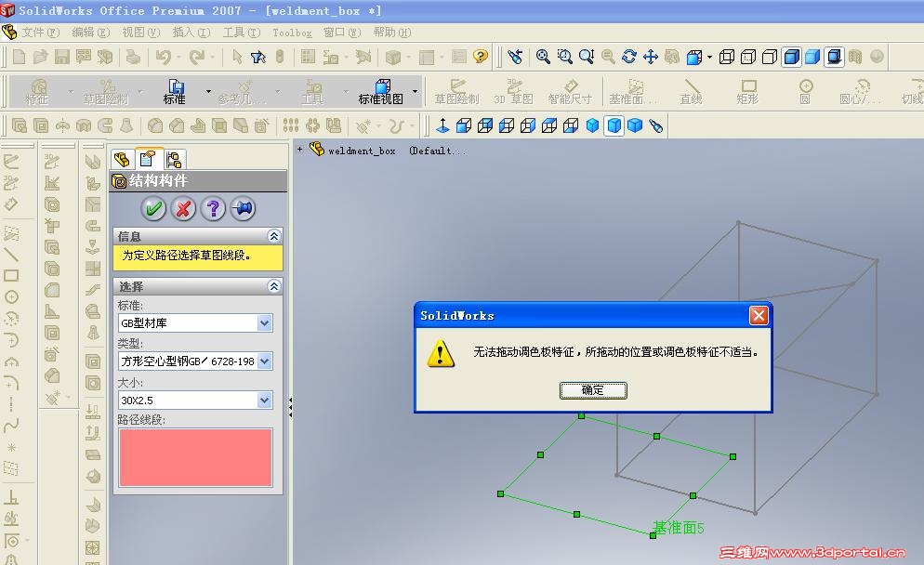The image size is (924, 565).
Task: Click the 特征 CommandManager button
Action: click(x=37, y=92)
